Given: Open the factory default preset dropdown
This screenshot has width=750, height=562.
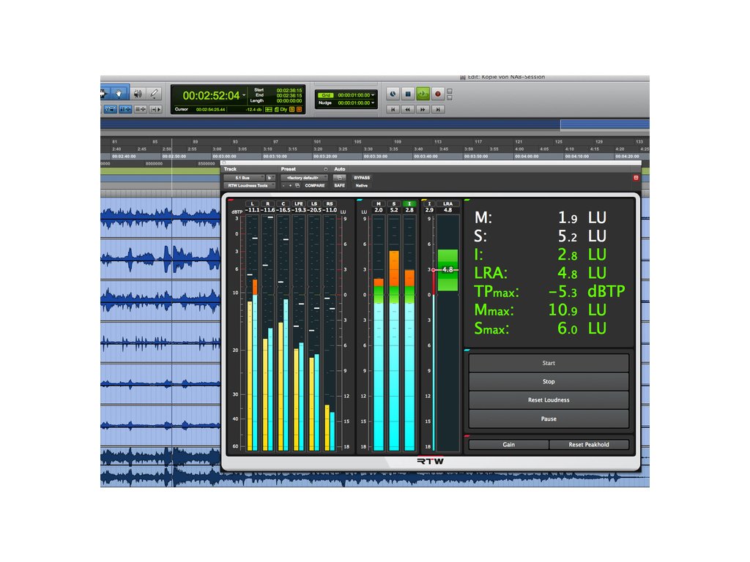Looking at the screenshot, I should coord(304,178).
